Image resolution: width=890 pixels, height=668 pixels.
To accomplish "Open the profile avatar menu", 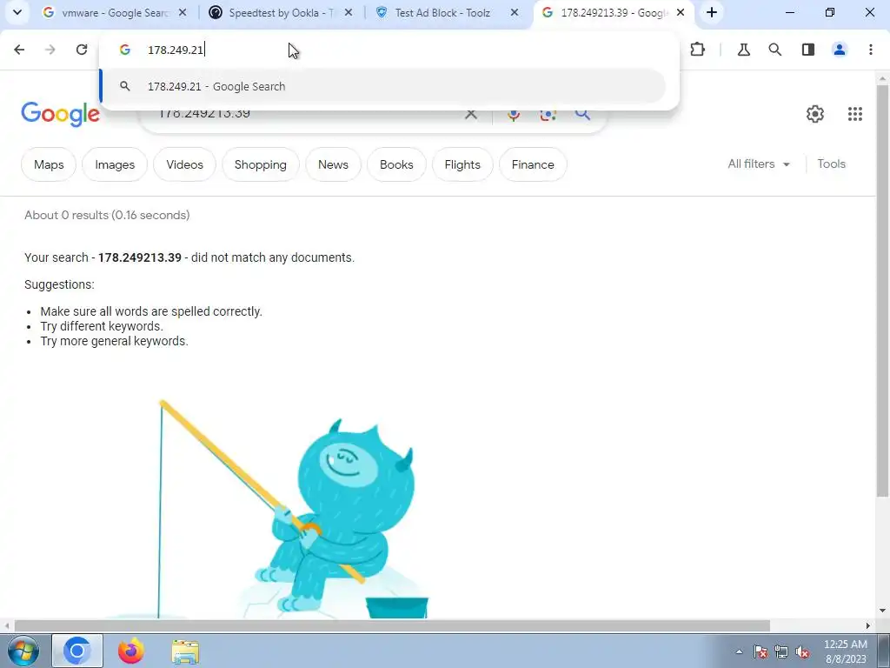I will pyautogui.click(x=840, y=50).
